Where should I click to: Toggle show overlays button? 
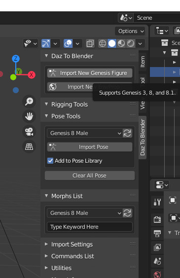point(68,43)
